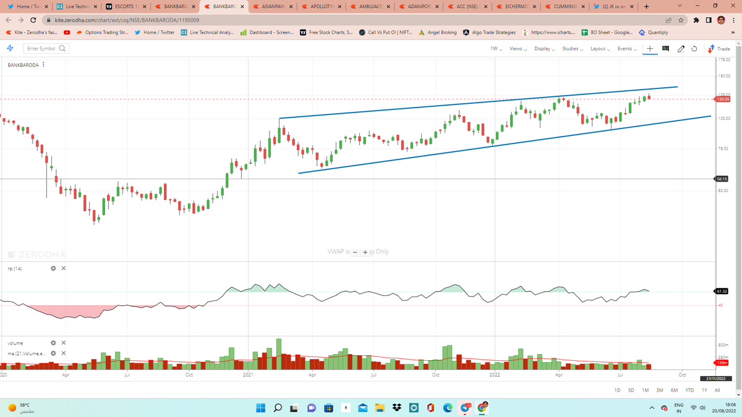Select the 6M range
This screenshot has width=742, height=417.
pyautogui.click(x=674, y=390)
